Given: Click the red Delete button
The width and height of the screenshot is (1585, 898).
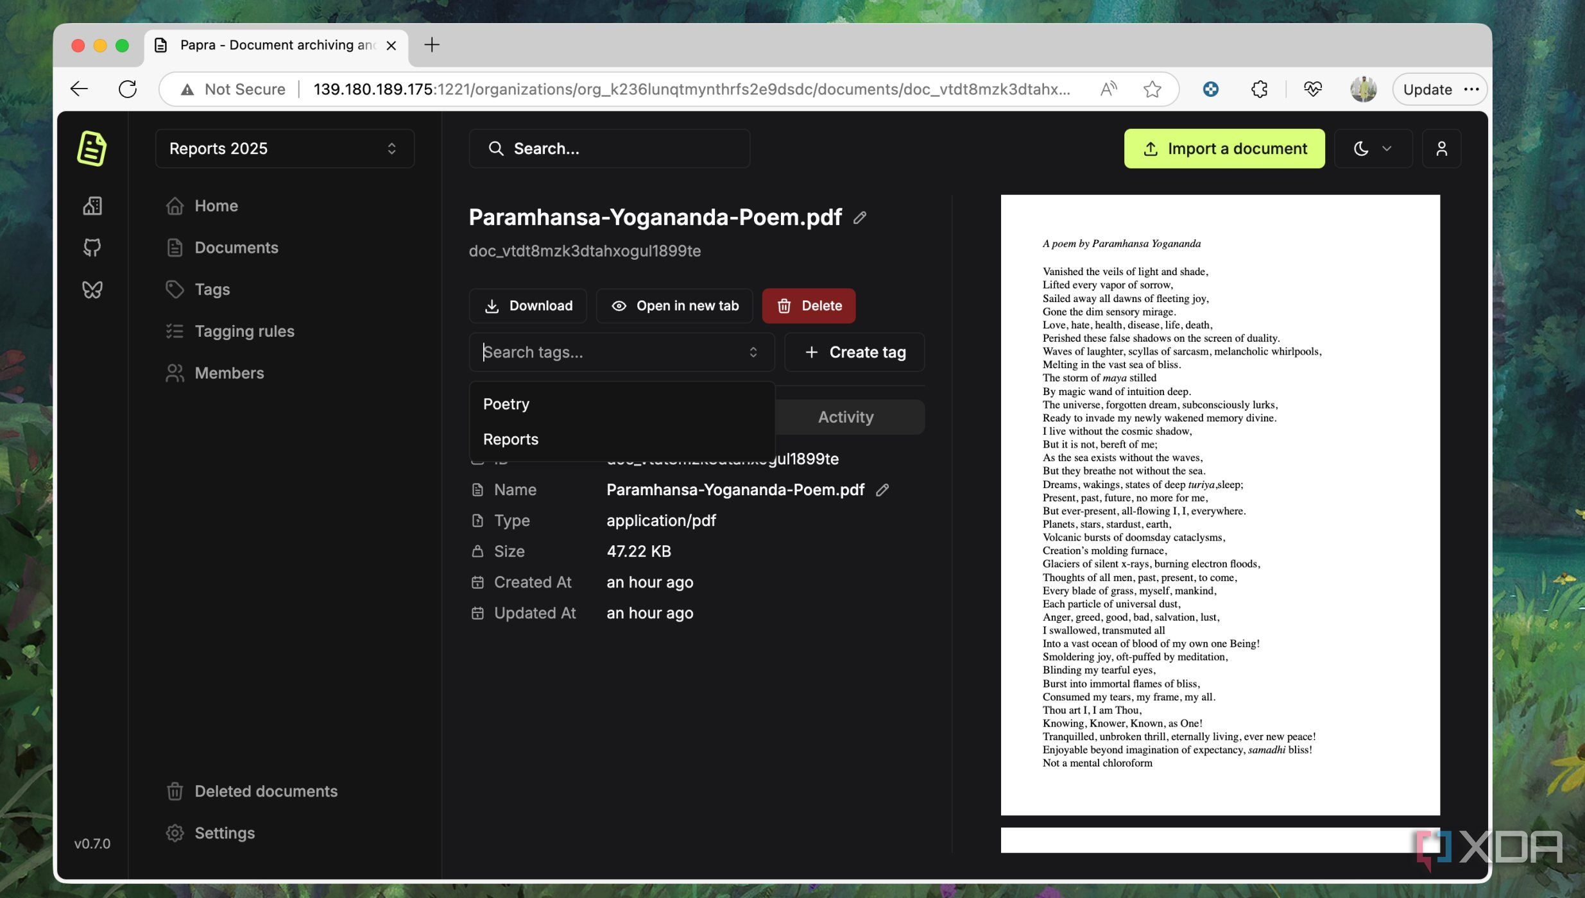Looking at the screenshot, I should [809, 306].
